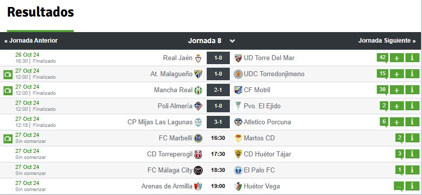
Task: Open info icon for Arenas de Armilla match
Action: (412, 186)
